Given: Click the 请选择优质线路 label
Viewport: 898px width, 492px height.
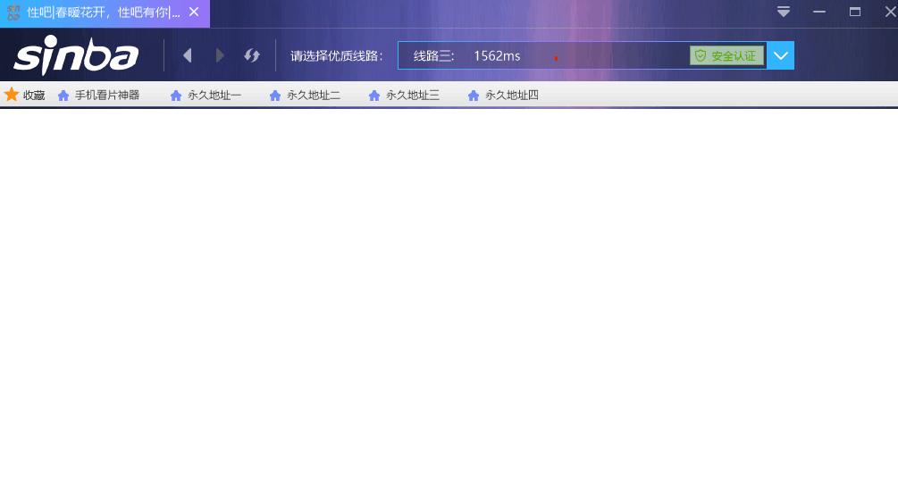Looking at the screenshot, I should tap(336, 56).
